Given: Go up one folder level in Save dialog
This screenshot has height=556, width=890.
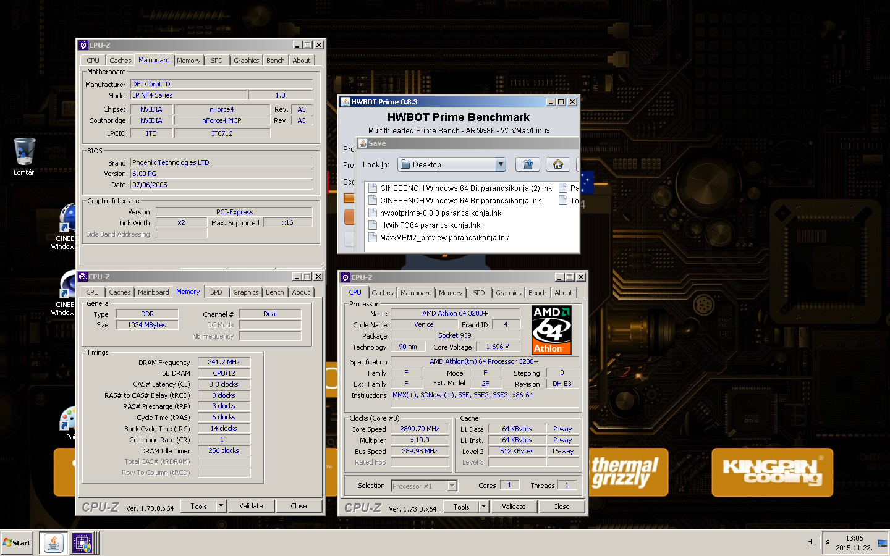Looking at the screenshot, I should (528, 164).
